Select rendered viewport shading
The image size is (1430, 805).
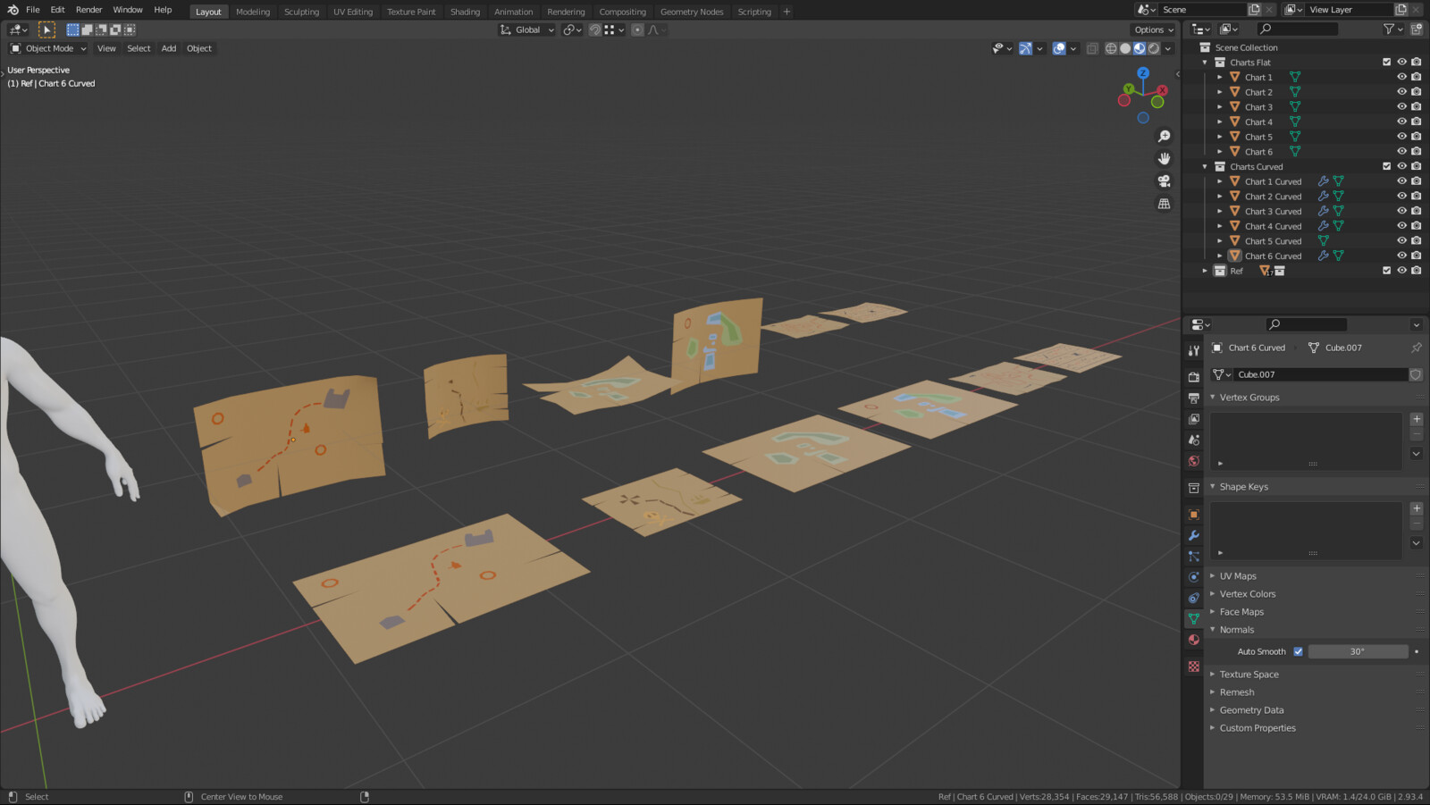[1154, 48]
